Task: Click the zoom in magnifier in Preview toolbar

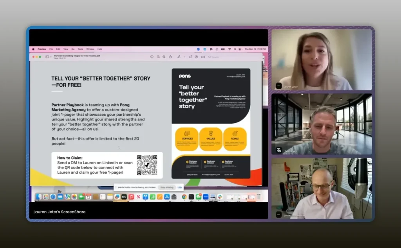Action: coord(164,57)
